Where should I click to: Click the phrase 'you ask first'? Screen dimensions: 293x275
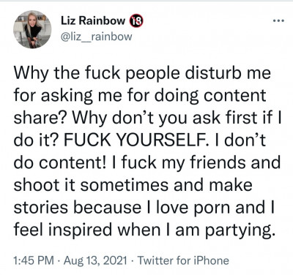coord(207,118)
